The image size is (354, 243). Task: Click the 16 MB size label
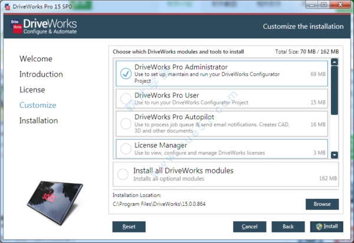pyautogui.click(x=318, y=124)
